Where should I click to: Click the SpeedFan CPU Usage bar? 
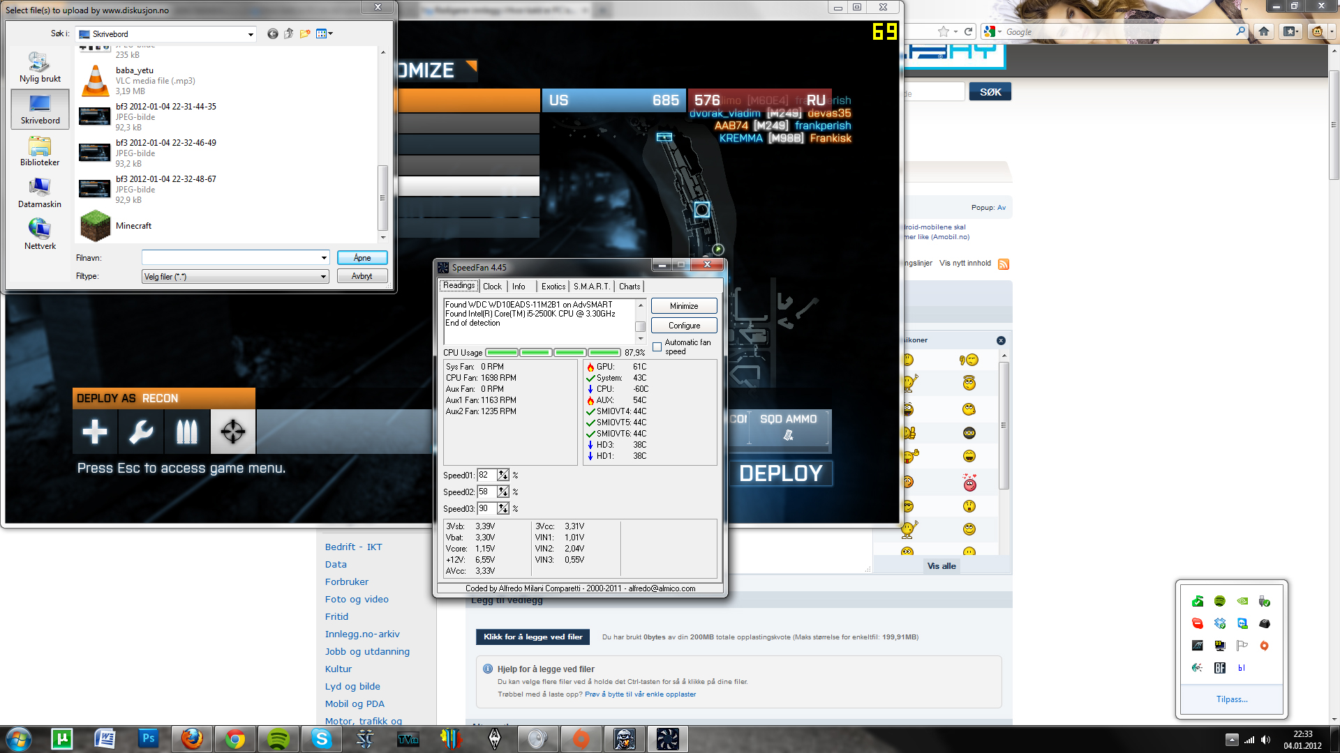553,353
